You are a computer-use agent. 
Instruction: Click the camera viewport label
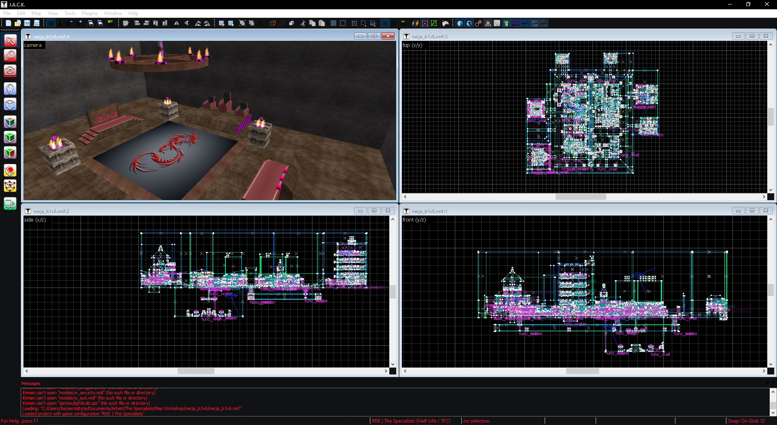point(33,45)
